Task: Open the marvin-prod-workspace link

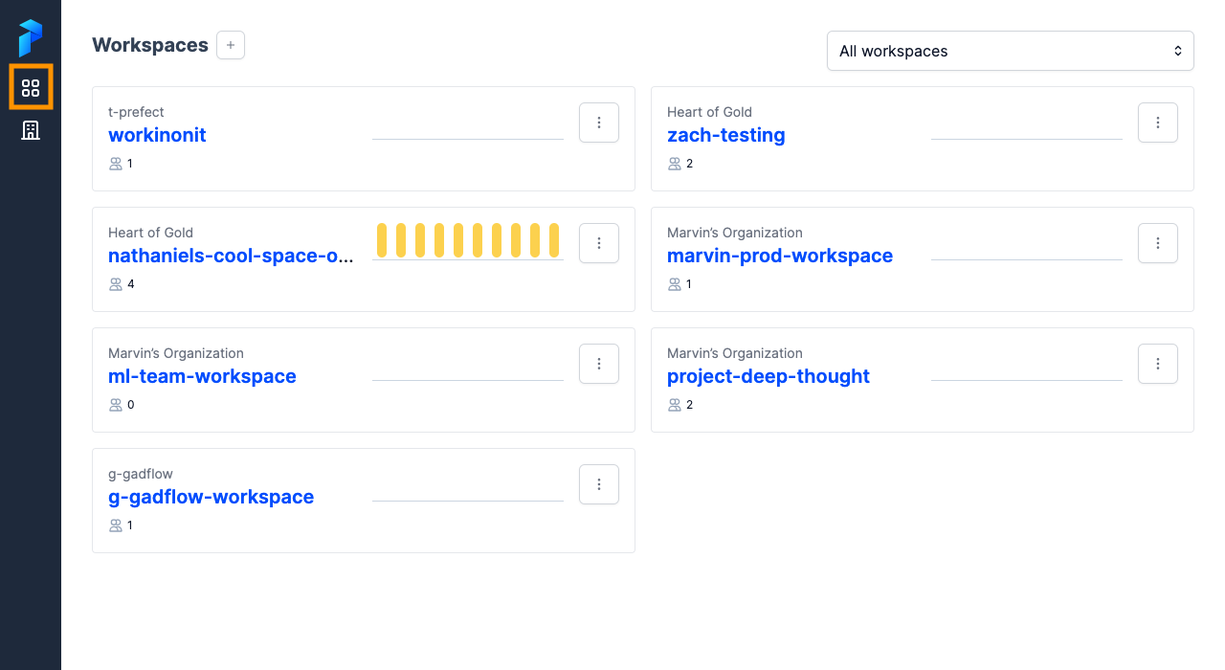Action: point(780,256)
